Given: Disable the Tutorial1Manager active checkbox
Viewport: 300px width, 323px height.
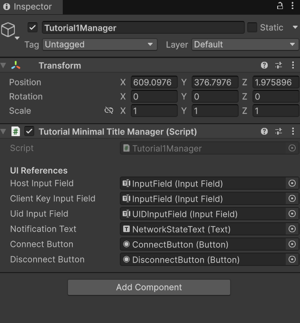Looking at the screenshot, I should coord(32,28).
